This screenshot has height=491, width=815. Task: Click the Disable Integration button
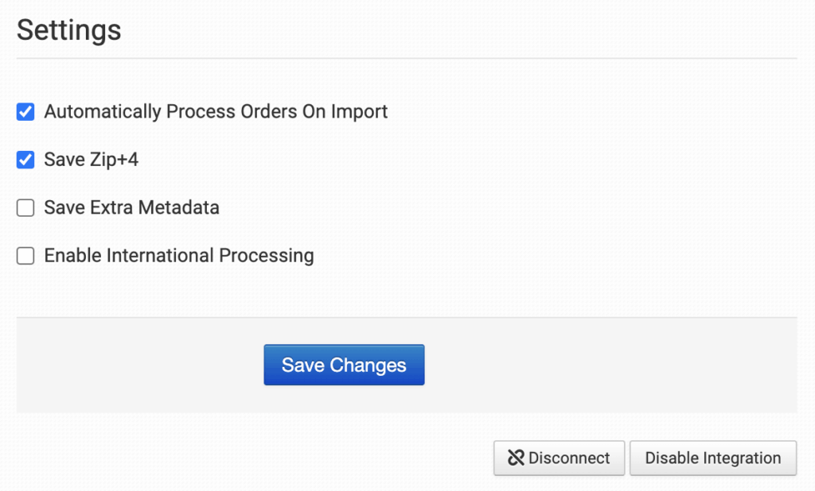[x=712, y=458]
